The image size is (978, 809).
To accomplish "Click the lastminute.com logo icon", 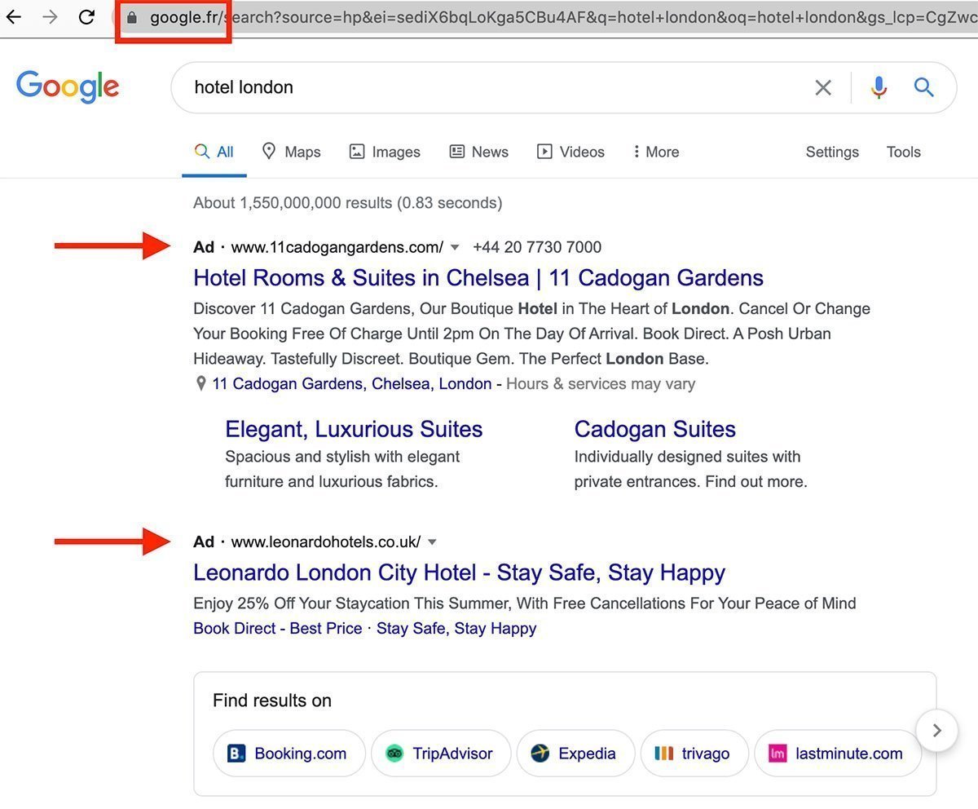I will tap(778, 754).
